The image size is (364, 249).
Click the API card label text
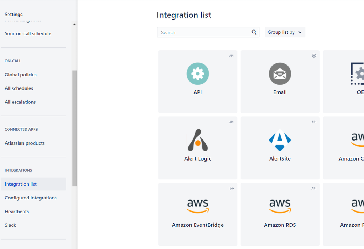tap(197, 92)
